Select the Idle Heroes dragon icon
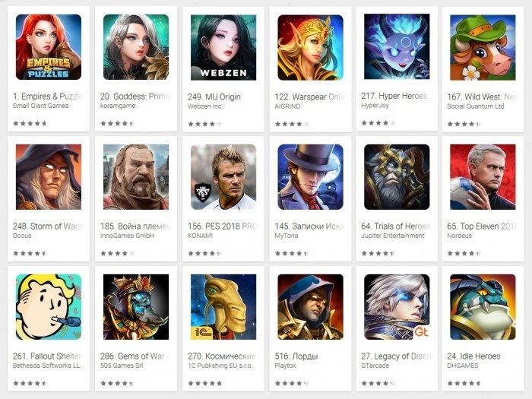The width and height of the screenshot is (532, 399). [483, 307]
